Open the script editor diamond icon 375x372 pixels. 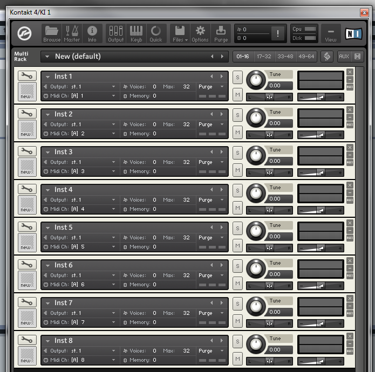tap(326, 57)
